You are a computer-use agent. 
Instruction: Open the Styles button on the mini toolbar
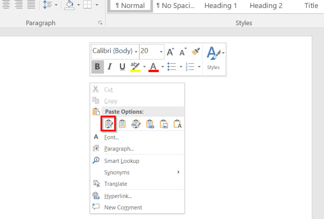click(213, 59)
